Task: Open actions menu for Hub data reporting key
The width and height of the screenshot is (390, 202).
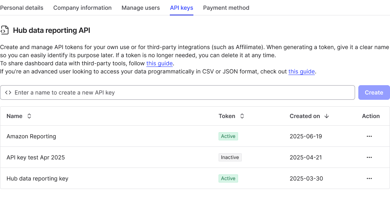Action: pos(369,178)
